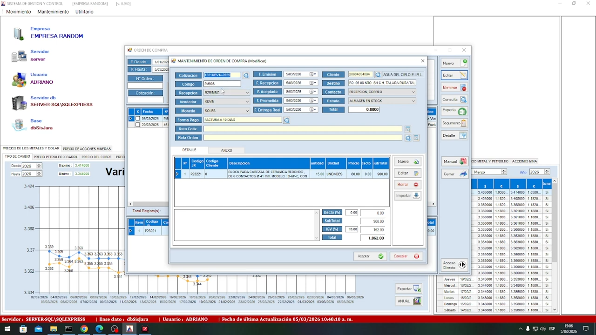The height and width of the screenshot is (335, 596).
Task: Click Importar button in detail panel
Action: [407, 195]
